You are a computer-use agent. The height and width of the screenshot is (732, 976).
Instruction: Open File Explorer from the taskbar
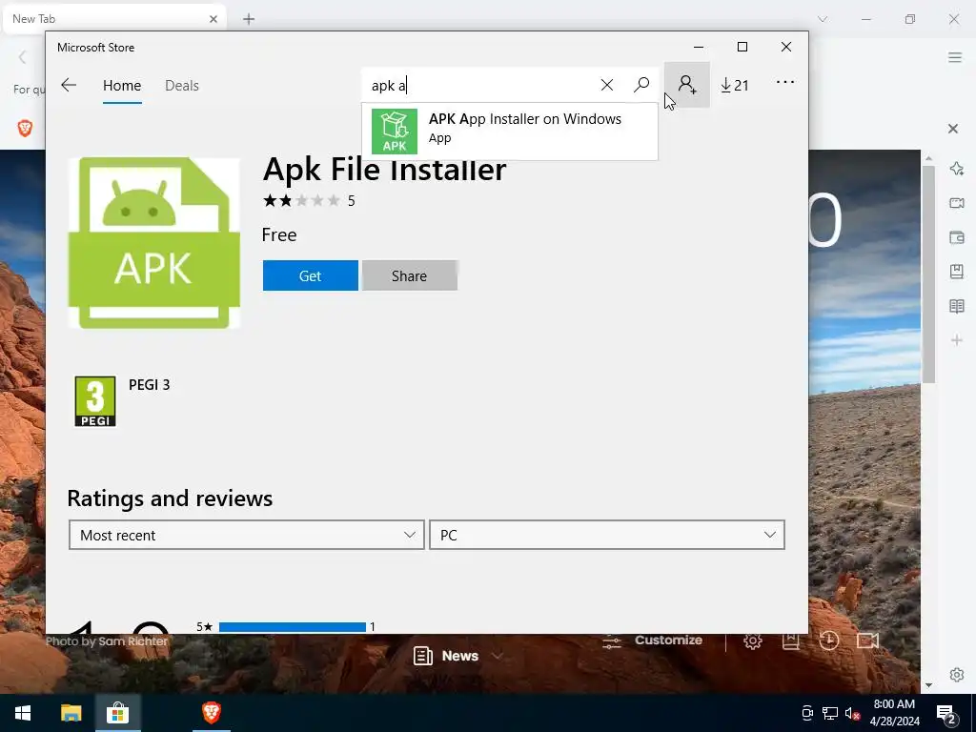tap(71, 713)
